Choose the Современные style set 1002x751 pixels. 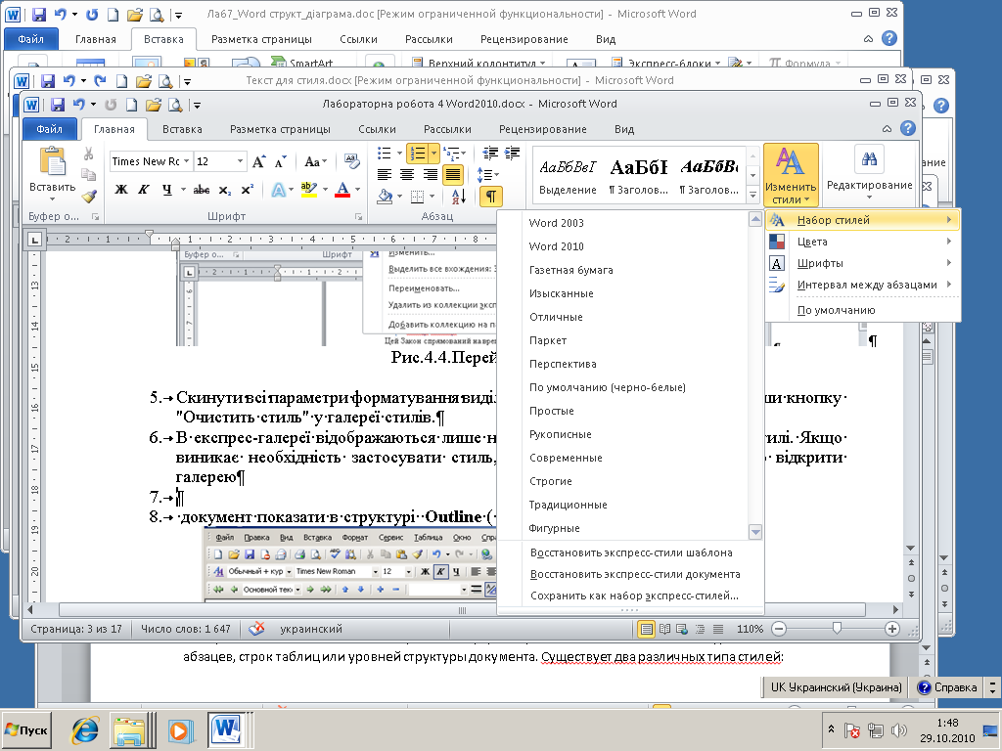[x=622, y=458]
